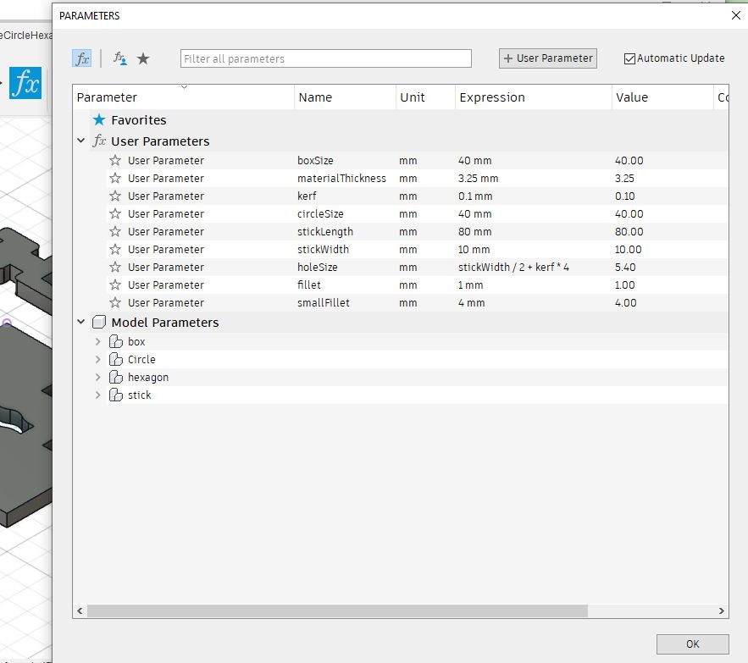Viewport: 748px width, 663px height.
Task: Favorite the stickLength parameter star
Action: coord(115,231)
